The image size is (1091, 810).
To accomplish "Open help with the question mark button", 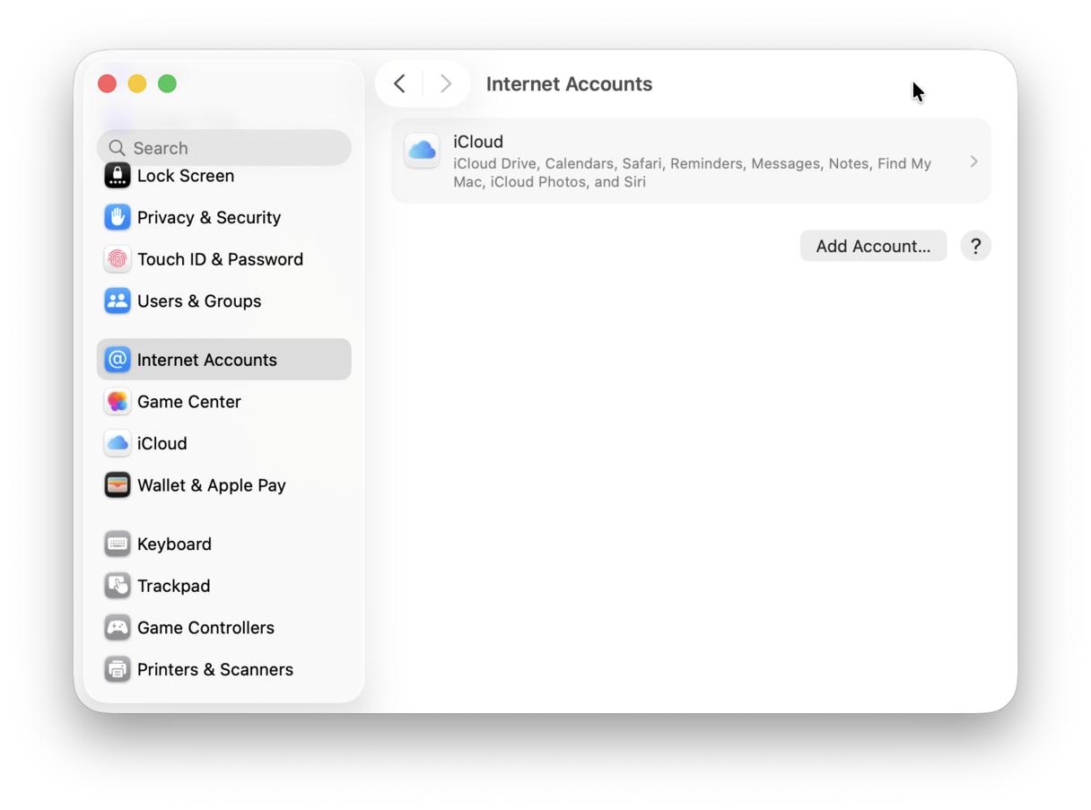I will pyautogui.click(x=975, y=246).
